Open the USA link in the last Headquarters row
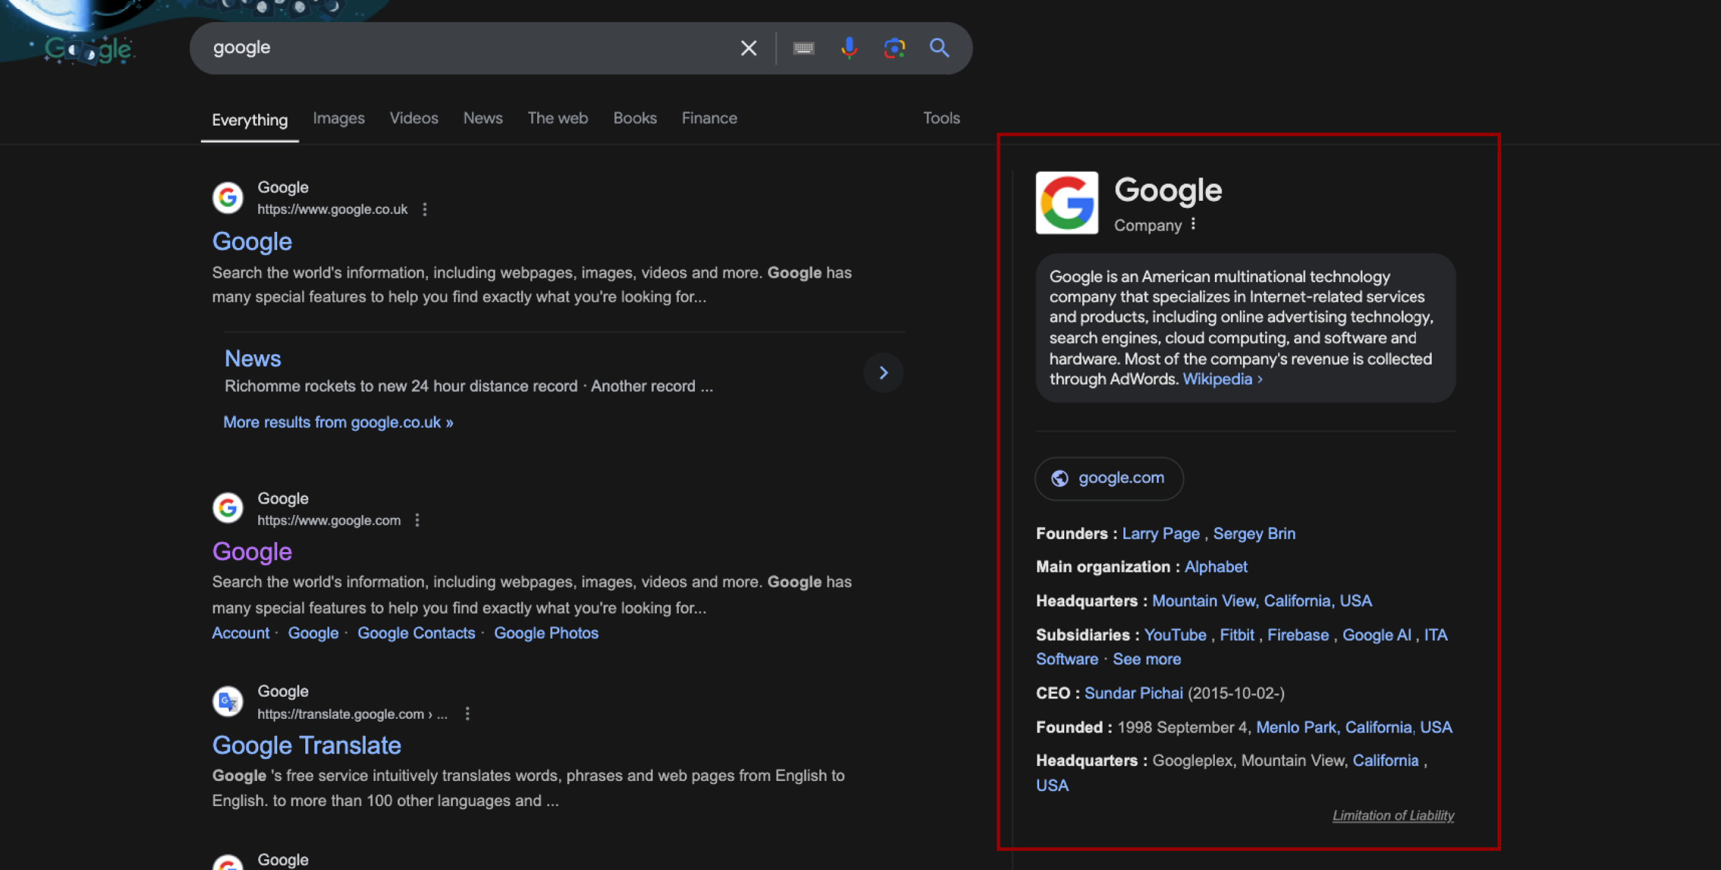1721x870 pixels. pyautogui.click(x=1052, y=786)
